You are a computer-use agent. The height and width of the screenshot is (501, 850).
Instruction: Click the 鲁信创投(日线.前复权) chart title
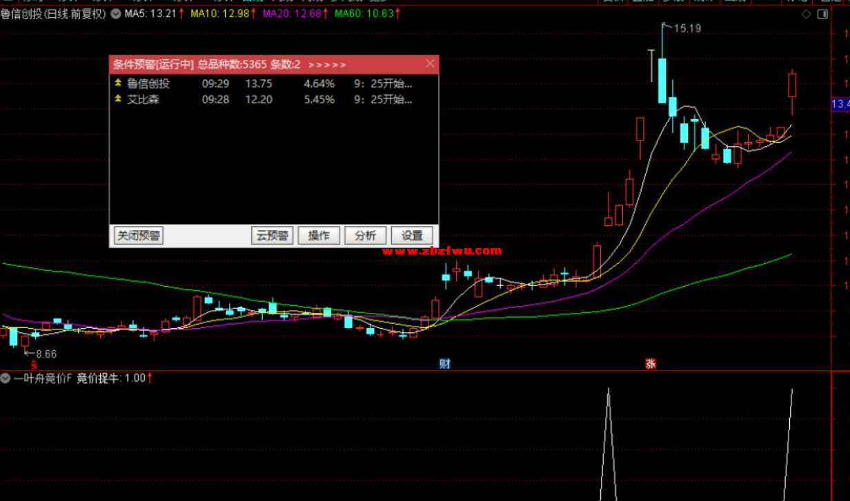[x=54, y=14]
